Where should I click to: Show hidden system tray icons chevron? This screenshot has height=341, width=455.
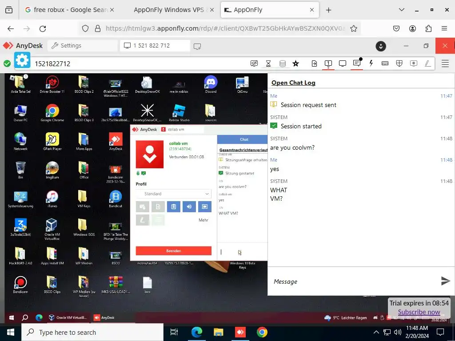pos(376,332)
